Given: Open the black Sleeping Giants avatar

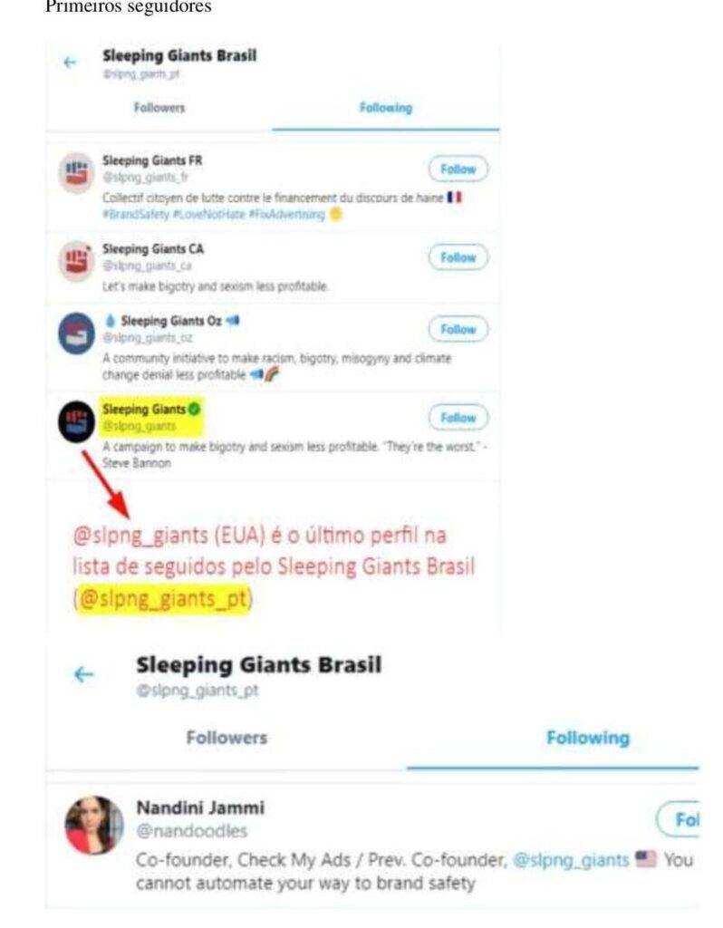Looking at the screenshot, I should tap(76, 421).
